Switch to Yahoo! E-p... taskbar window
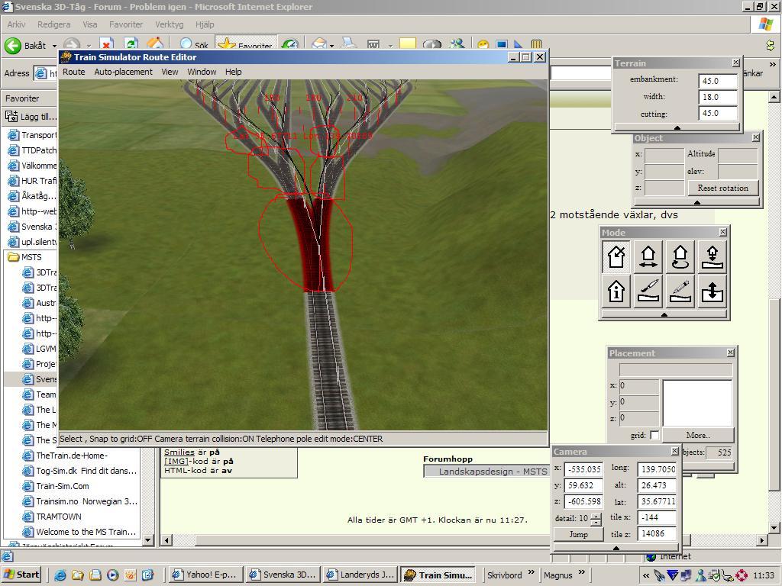 (206, 575)
